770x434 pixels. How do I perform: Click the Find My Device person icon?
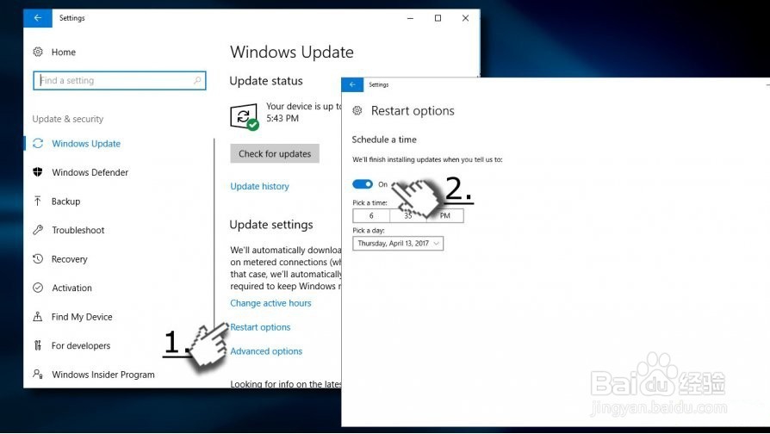tap(38, 317)
